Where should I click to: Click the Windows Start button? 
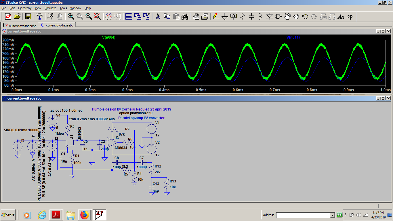8,215
